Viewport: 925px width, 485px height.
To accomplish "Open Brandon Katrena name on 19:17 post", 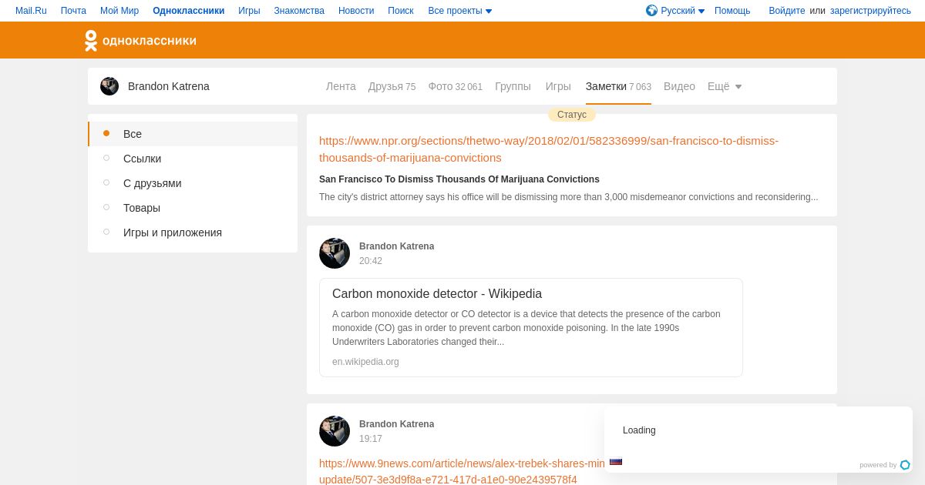I will point(396,424).
